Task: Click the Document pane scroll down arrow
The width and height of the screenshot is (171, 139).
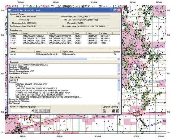Action: [119, 74]
